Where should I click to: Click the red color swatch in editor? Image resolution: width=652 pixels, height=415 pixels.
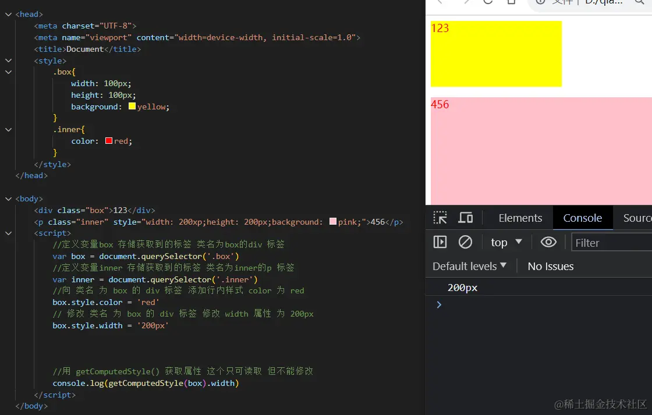tap(109, 140)
